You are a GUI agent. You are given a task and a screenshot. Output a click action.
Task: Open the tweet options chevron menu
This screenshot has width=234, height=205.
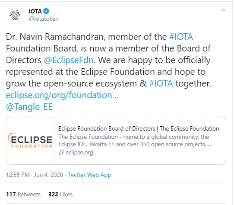pos(223,10)
